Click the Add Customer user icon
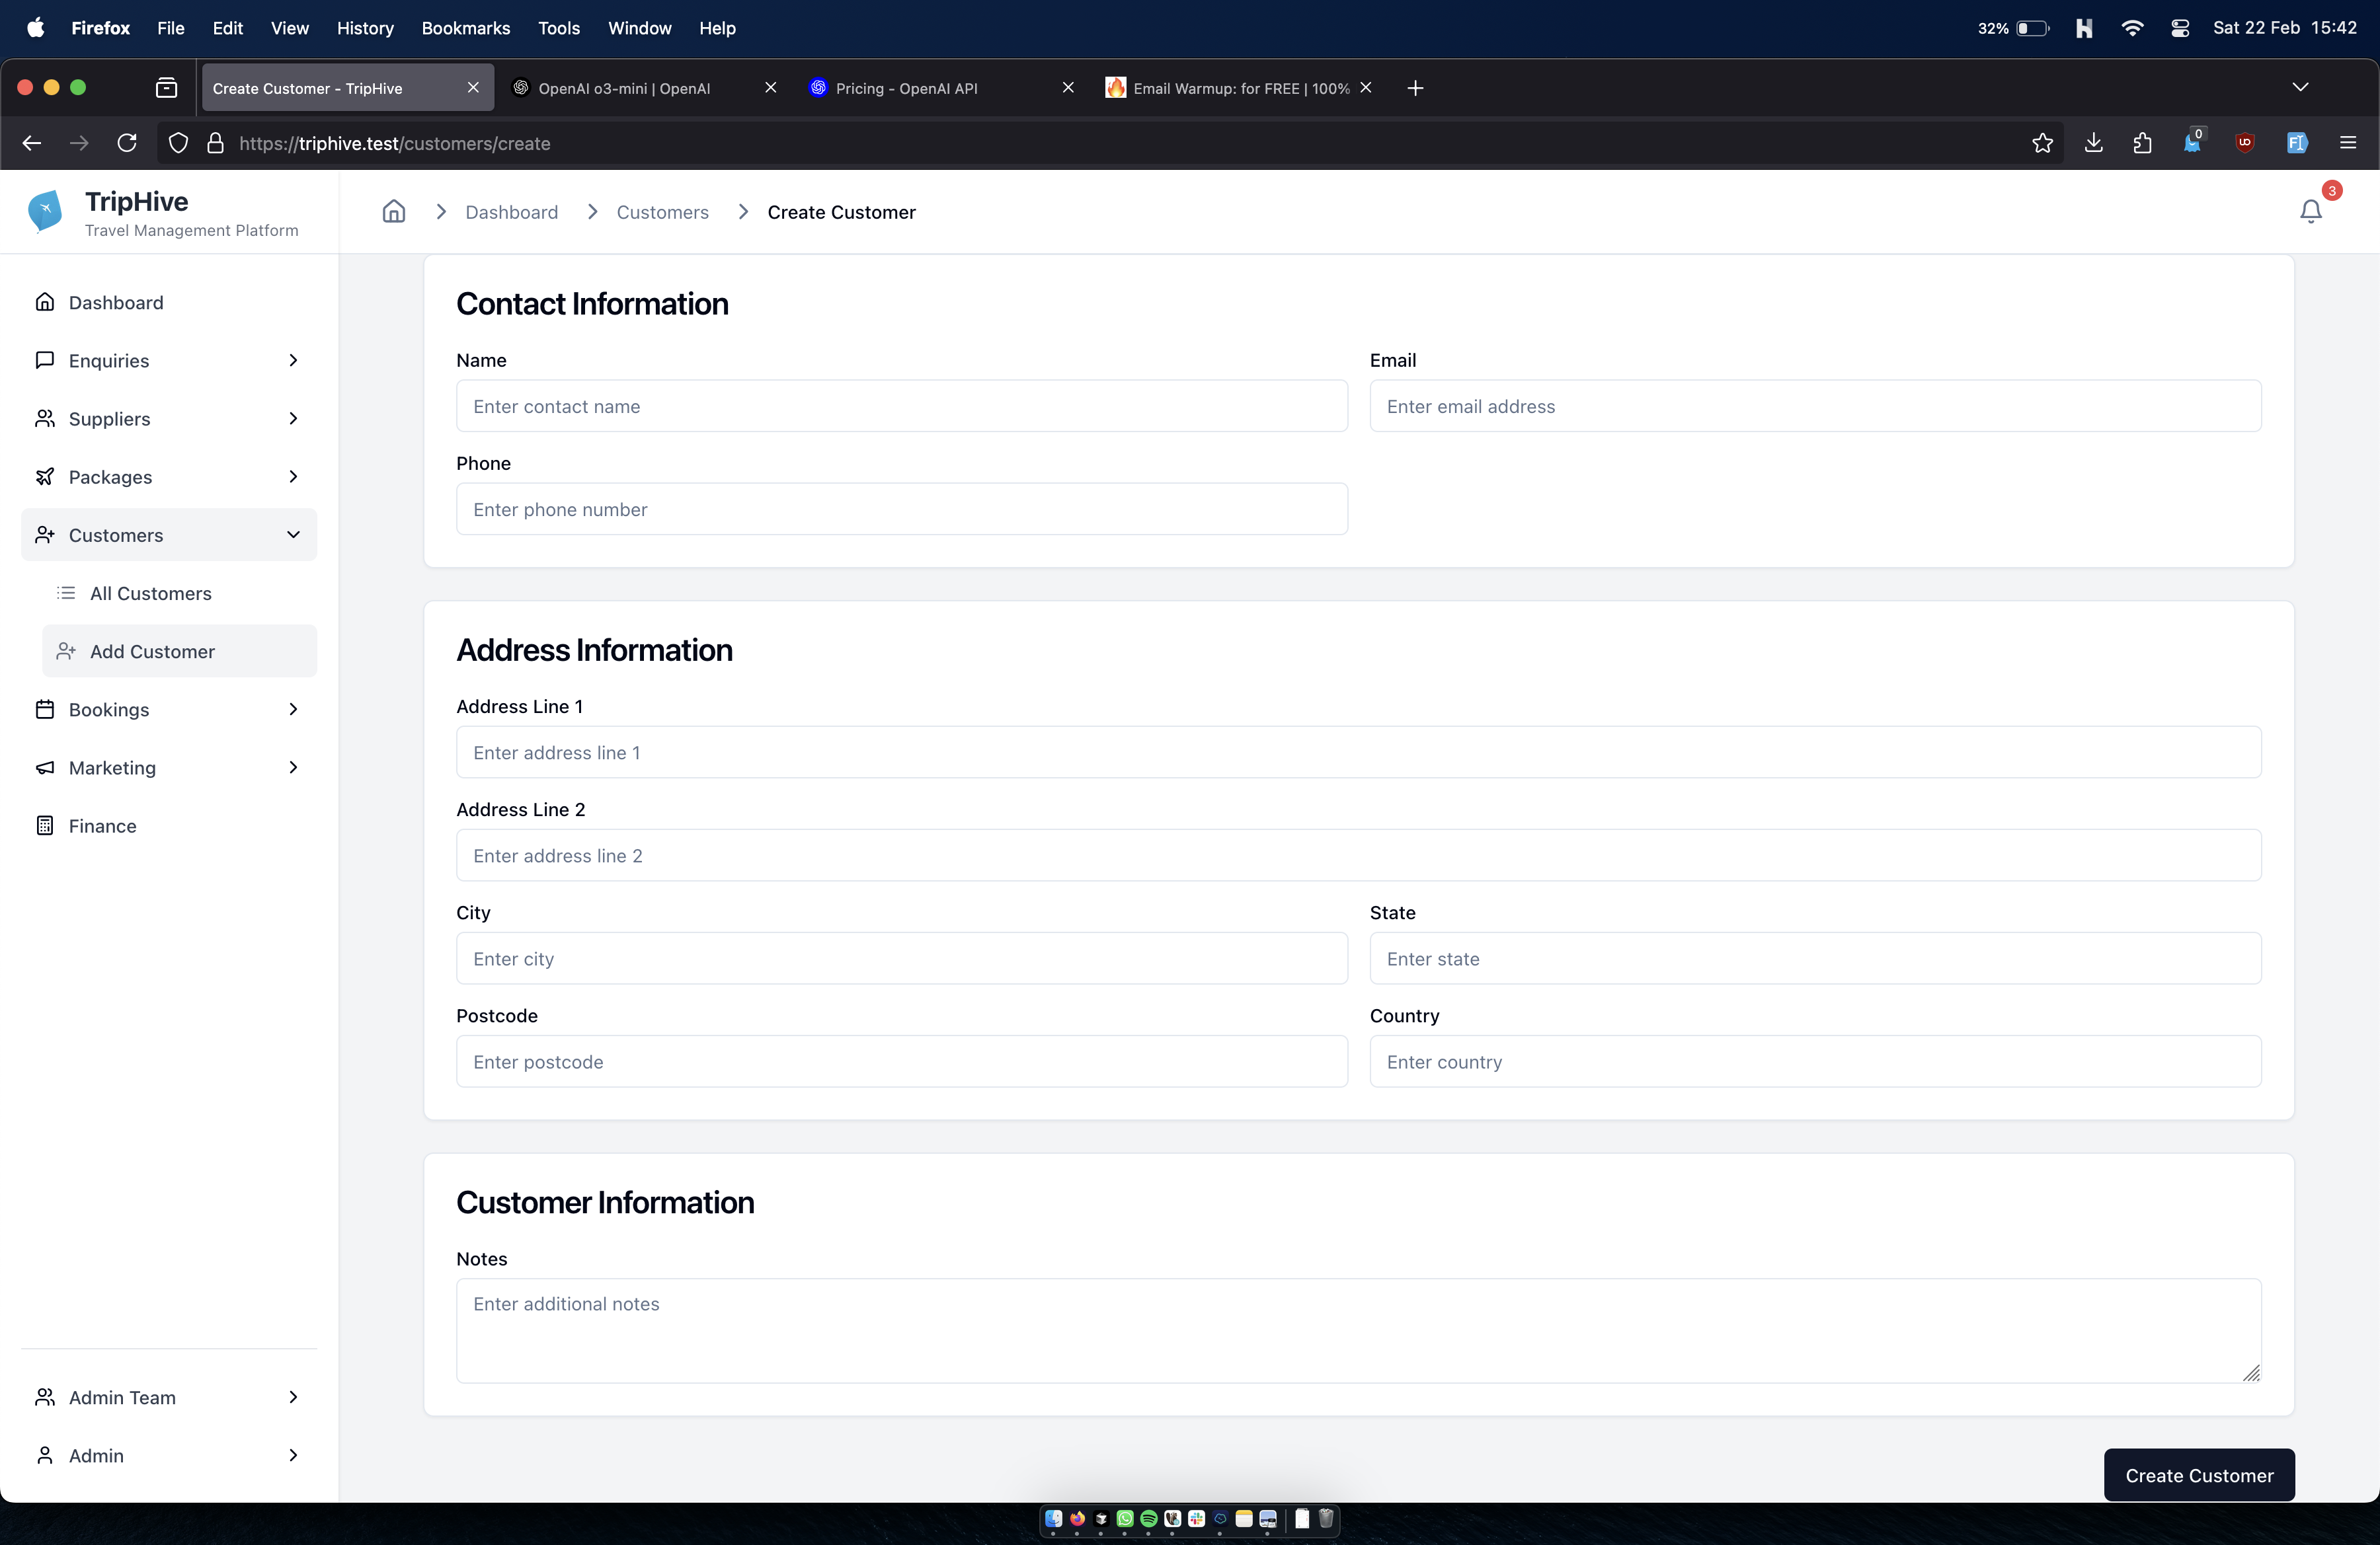 coord(66,651)
